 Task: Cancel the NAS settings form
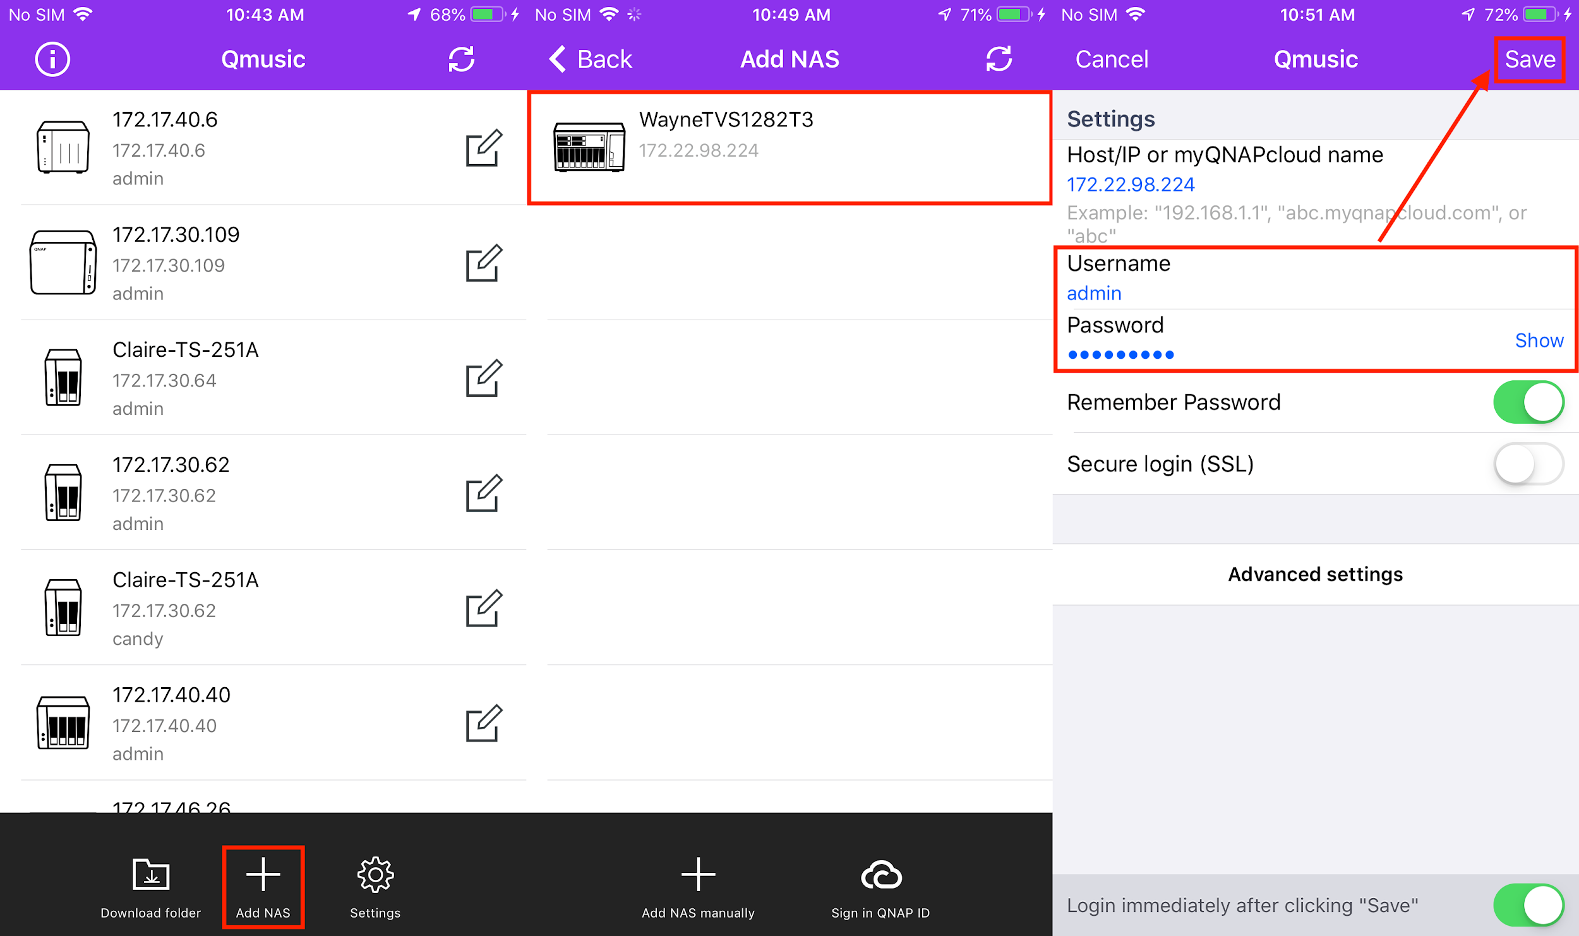(1112, 59)
